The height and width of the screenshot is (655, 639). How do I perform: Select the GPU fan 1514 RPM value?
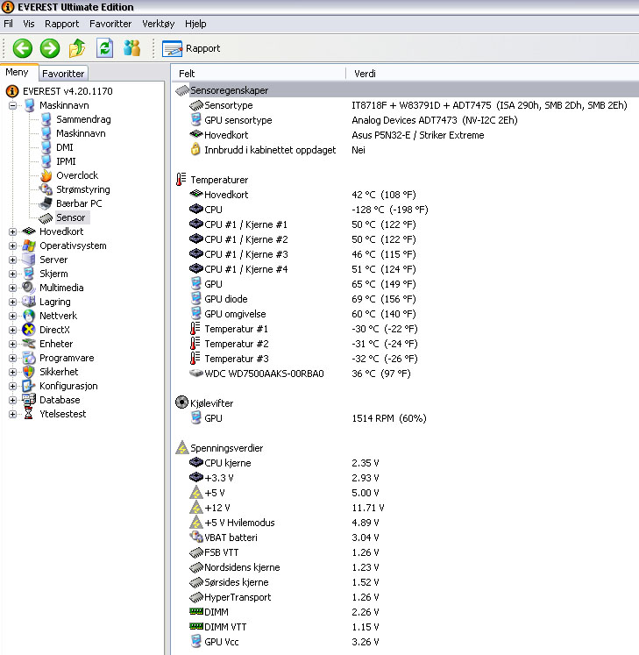389,418
